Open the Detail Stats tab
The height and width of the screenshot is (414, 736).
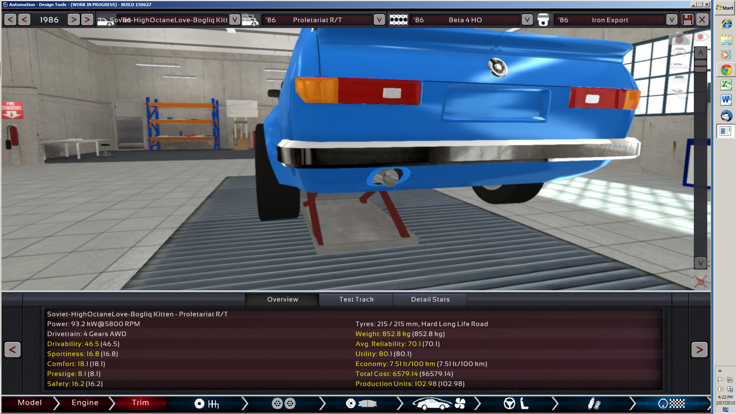coord(430,299)
